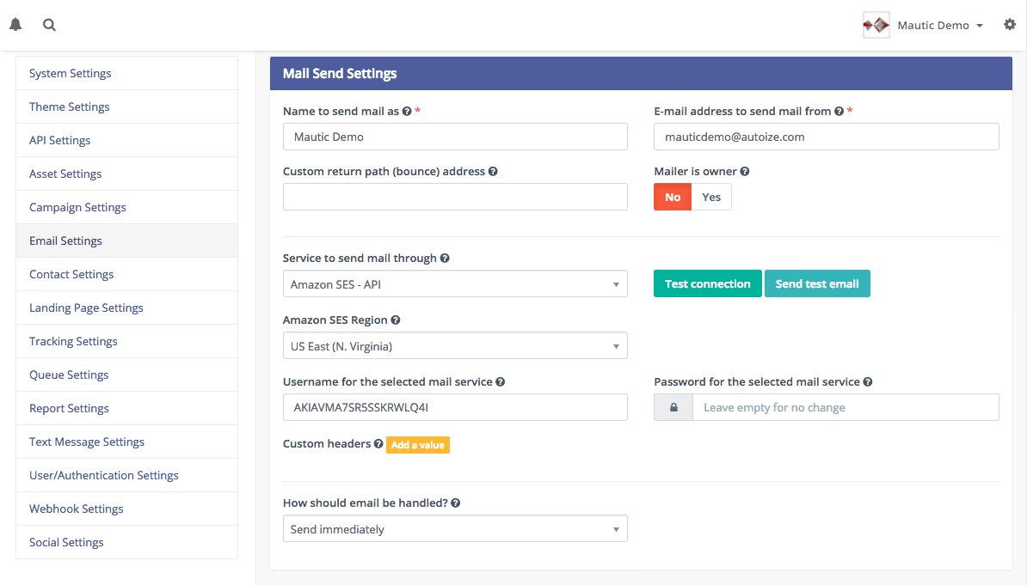Click the Mautic Demo avatar logo
Viewport: 1027px width, 585px height.
(x=876, y=24)
